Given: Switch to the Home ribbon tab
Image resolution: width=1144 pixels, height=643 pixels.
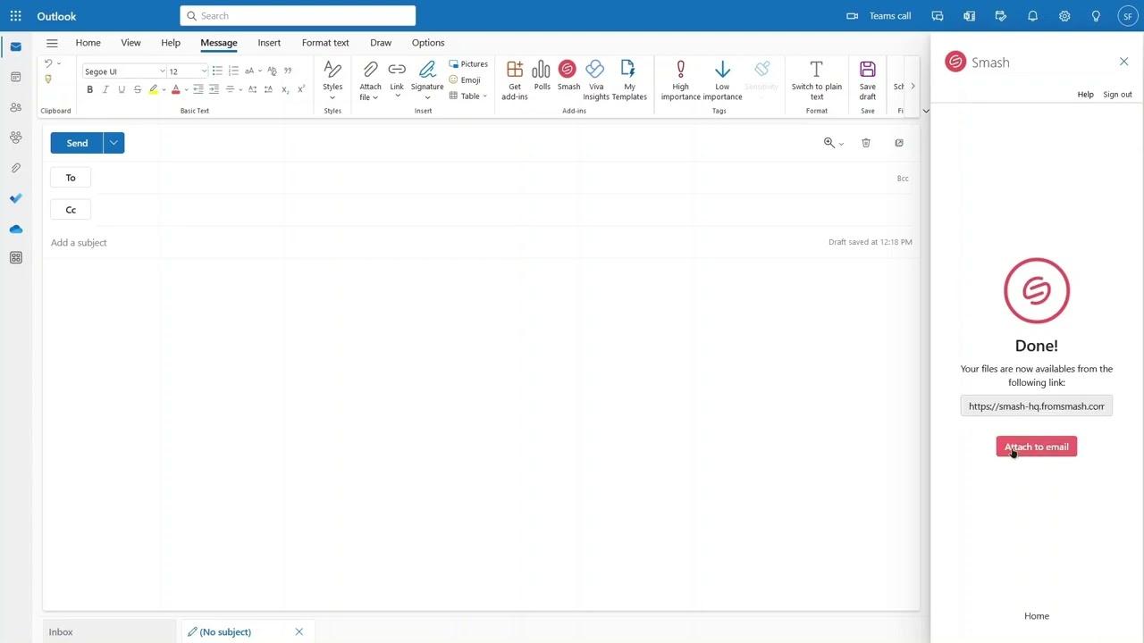Looking at the screenshot, I should click(x=88, y=43).
